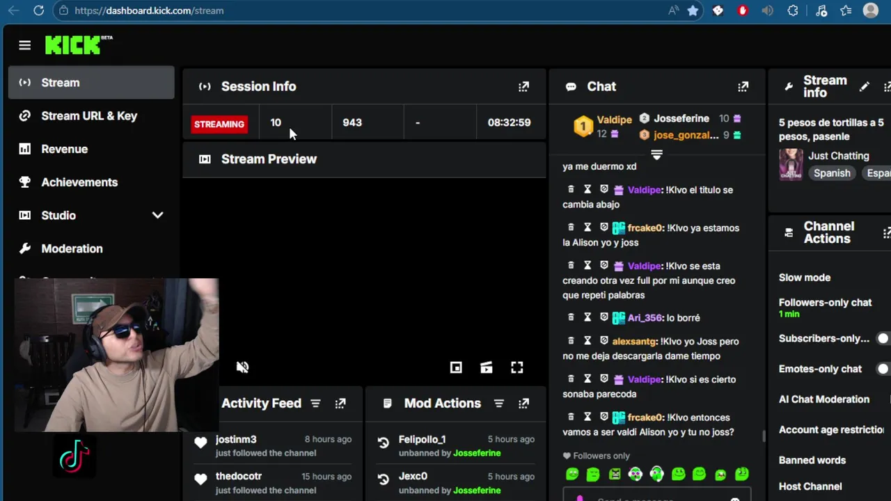Toggle Subscribers-only chat switch
Screen dimensions: 891x501
pos(884,338)
